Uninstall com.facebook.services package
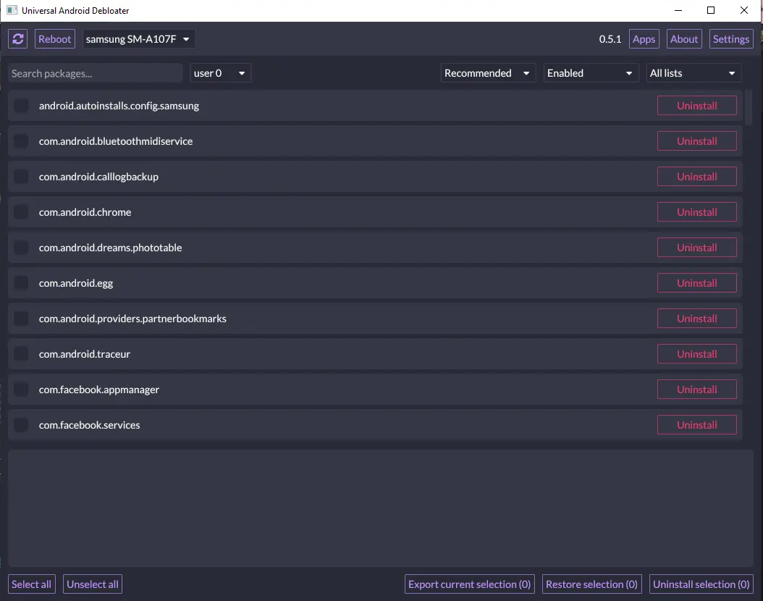Viewport: 763px width, 601px height. click(697, 425)
